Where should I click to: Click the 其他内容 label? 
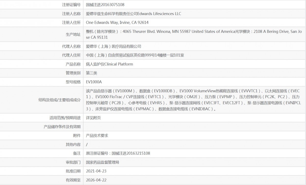pos(73,144)
